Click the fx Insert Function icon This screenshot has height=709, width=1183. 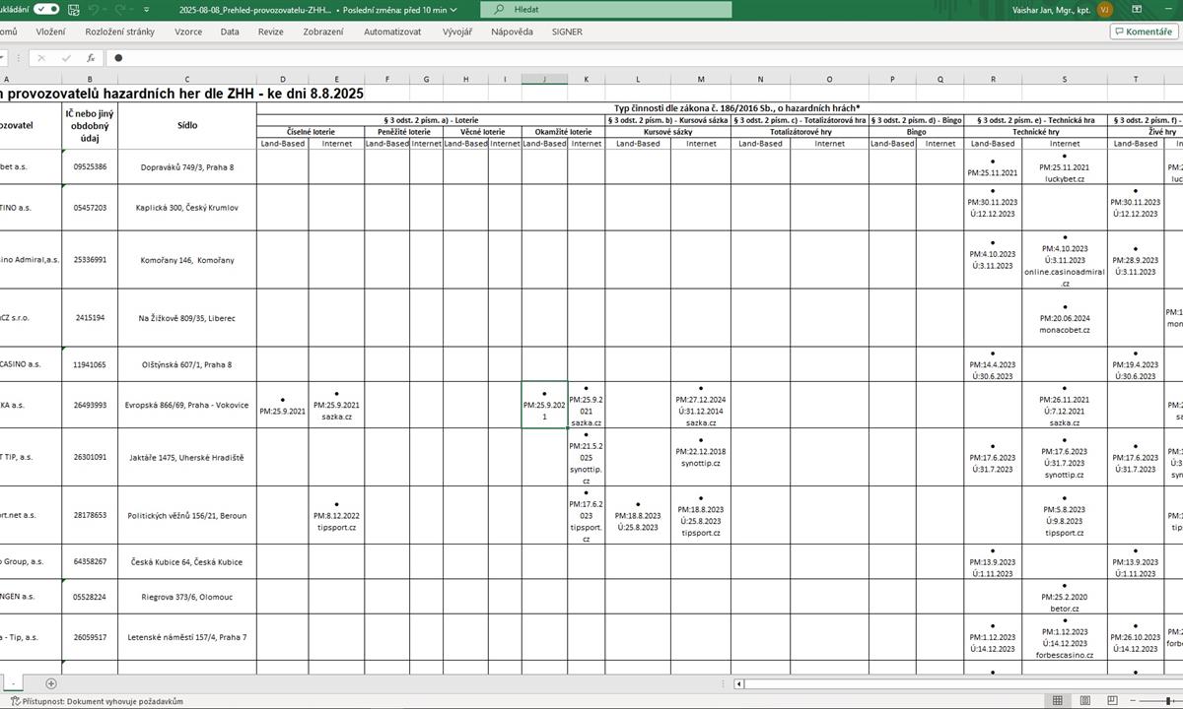click(x=91, y=58)
